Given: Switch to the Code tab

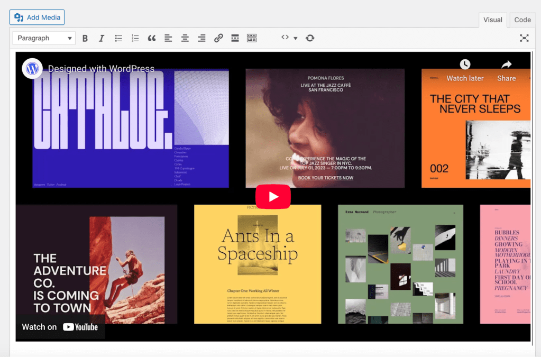Looking at the screenshot, I should pyautogui.click(x=521, y=20).
